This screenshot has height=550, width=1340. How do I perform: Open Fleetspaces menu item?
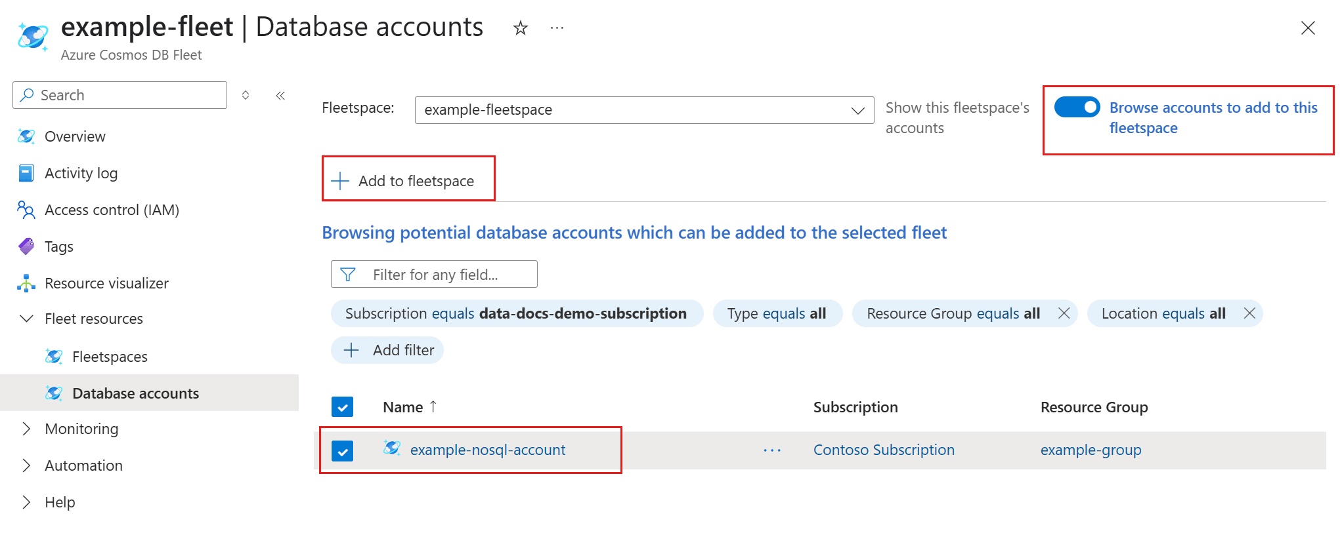point(110,357)
